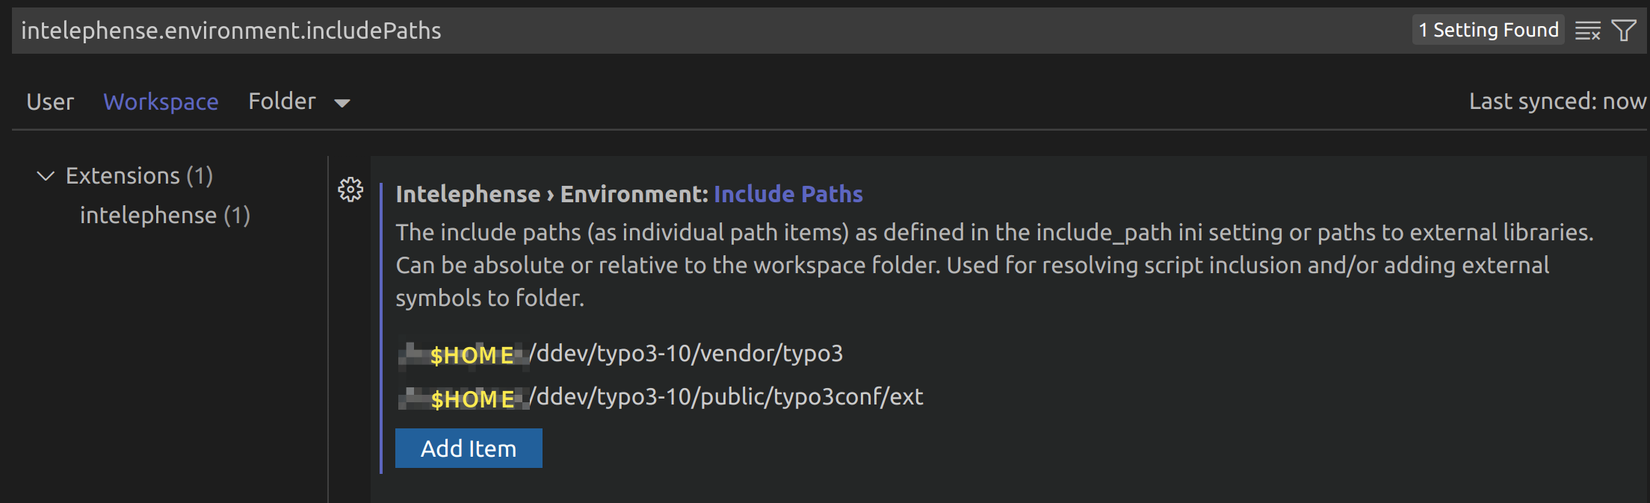This screenshot has height=503, width=1650.
Task: Select the vendor/typo3 include path item
Action: pos(620,353)
